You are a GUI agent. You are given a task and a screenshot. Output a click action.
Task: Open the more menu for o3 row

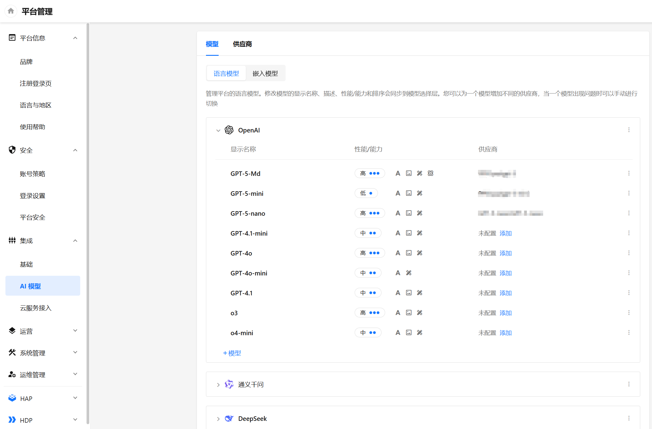pyautogui.click(x=629, y=313)
